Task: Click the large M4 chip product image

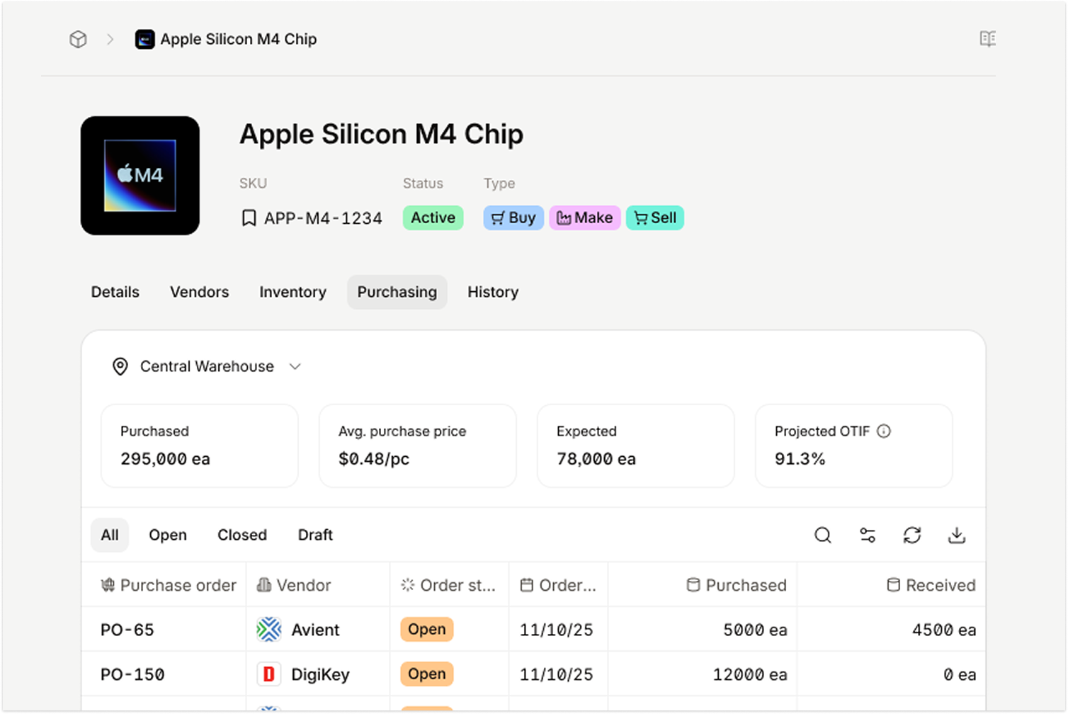Action: click(x=140, y=176)
